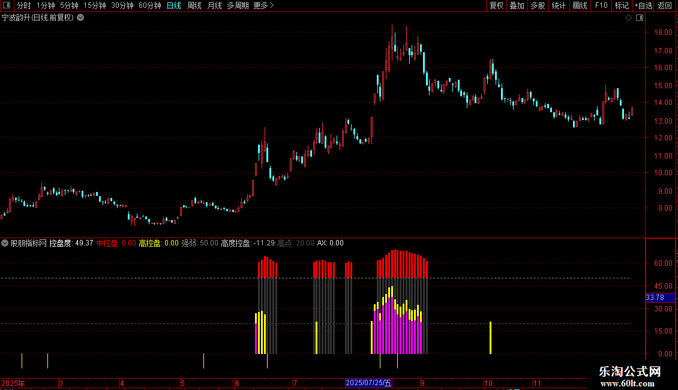This screenshot has width=678, height=390.
Task: Click 返回 to go back
Action: 665,5
